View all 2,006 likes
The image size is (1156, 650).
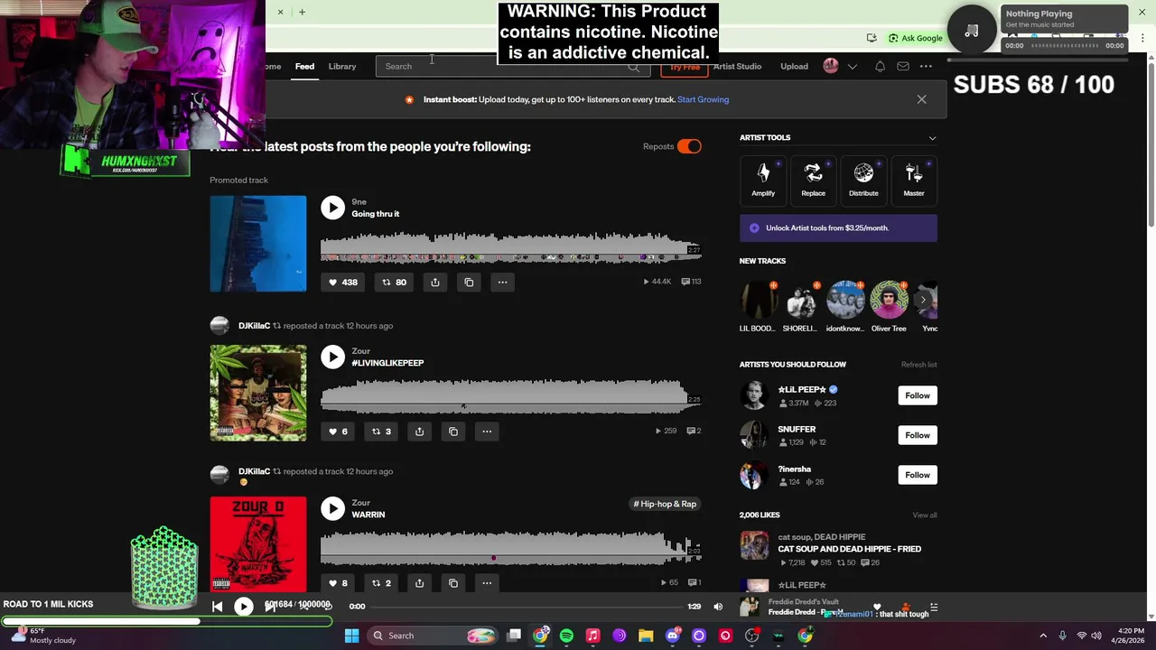point(924,515)
